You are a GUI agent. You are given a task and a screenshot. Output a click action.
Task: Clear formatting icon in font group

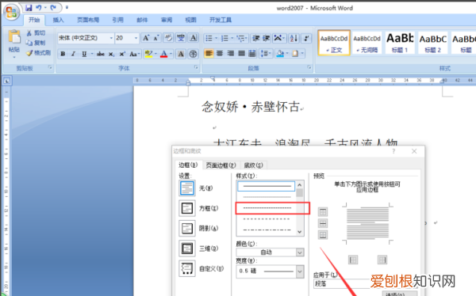pyautogui.click(x=168, y=38)
